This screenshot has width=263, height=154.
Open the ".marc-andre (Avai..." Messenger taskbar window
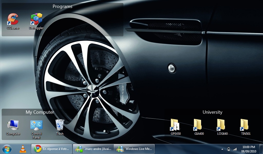[93, 149]
